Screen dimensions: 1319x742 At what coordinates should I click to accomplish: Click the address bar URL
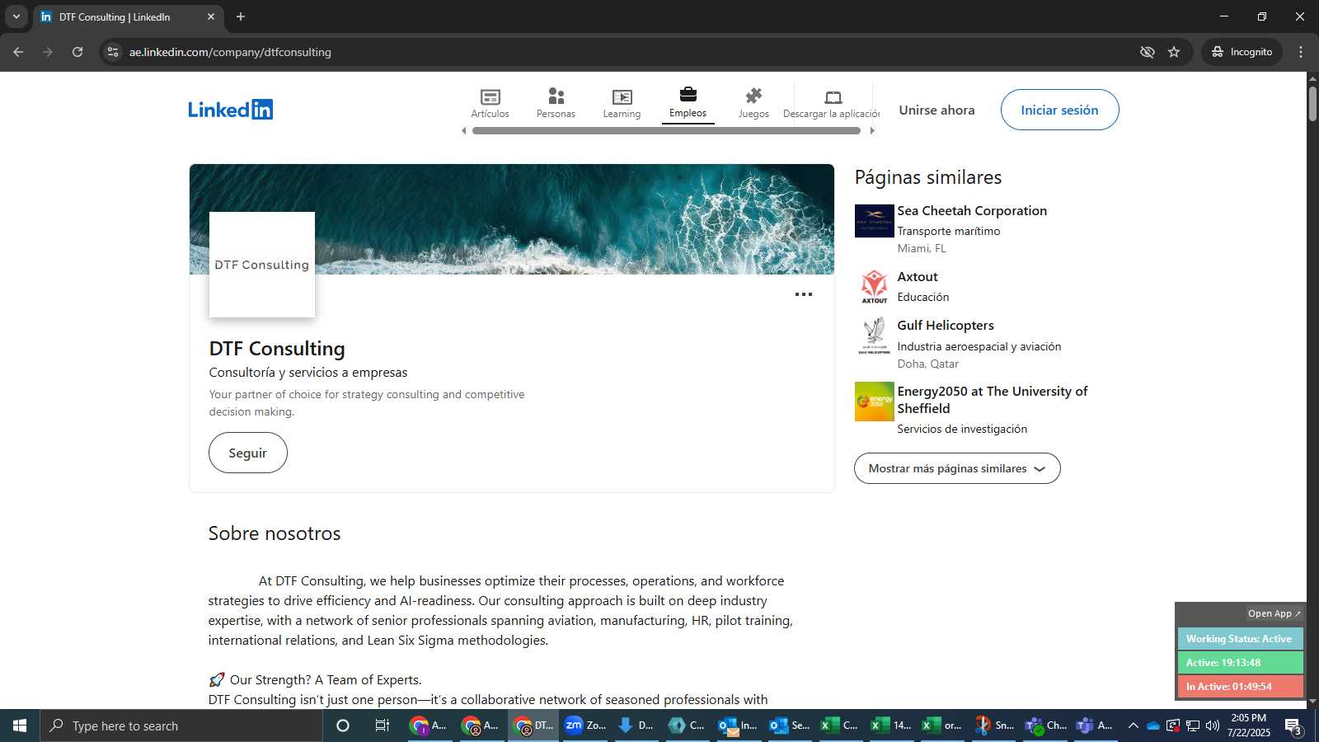pos(230,52)
